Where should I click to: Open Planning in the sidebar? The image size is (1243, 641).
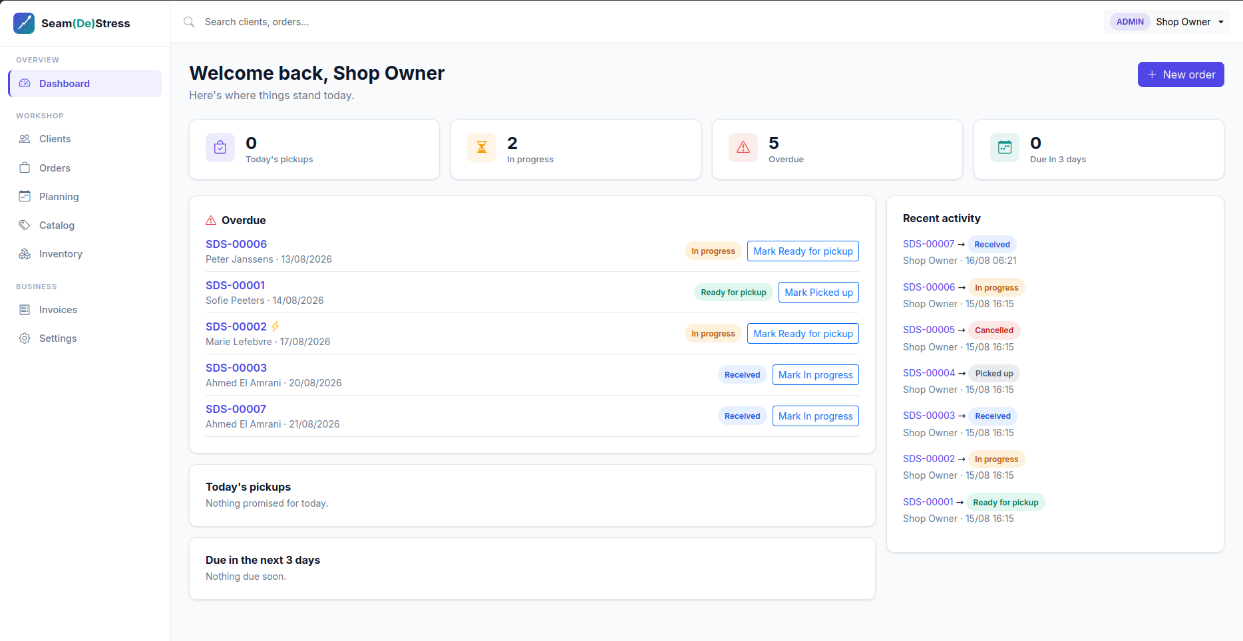(85, 196)
